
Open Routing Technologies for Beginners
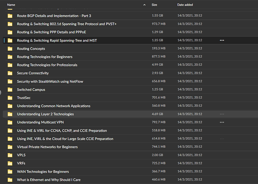(x=44, y=57)
